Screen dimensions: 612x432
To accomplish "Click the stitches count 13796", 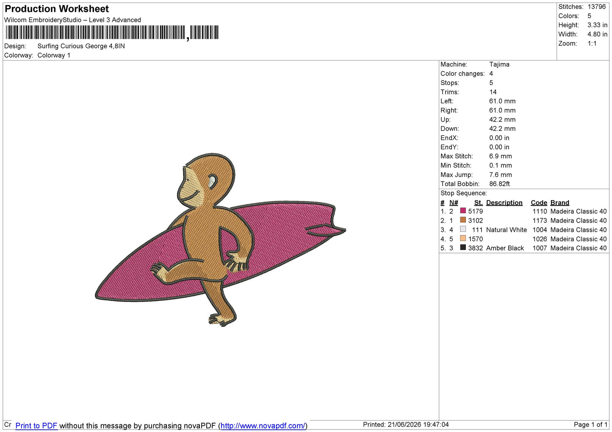I will (597, 7).
